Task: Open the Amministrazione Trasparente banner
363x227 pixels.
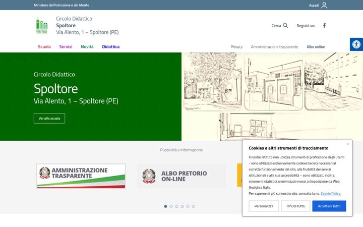Action: 81,176
